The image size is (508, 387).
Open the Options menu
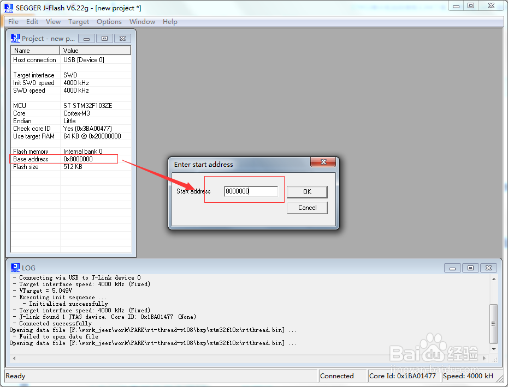pyautogui.click(x=109, y=22)
